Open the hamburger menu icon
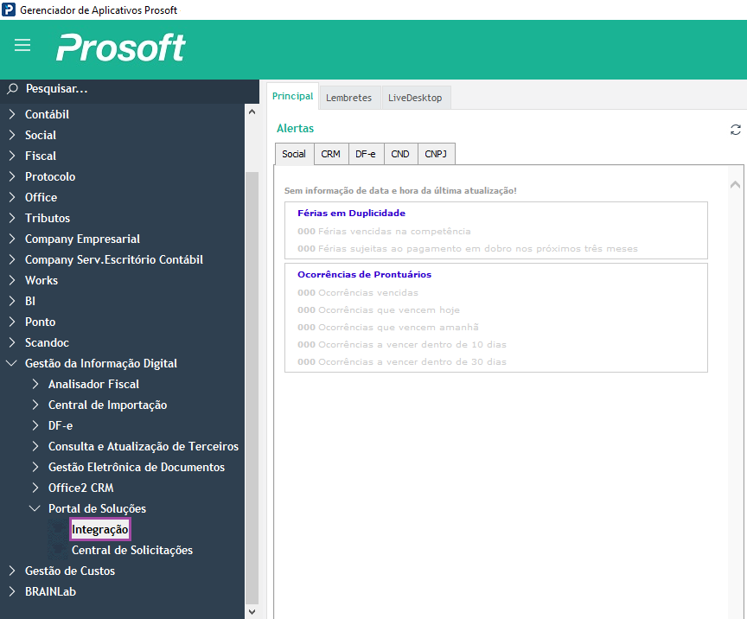 (22, 45)
